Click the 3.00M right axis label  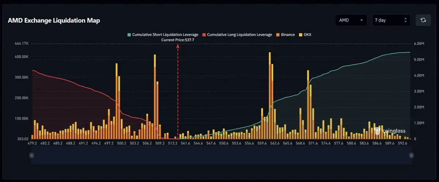coord(419,91)
